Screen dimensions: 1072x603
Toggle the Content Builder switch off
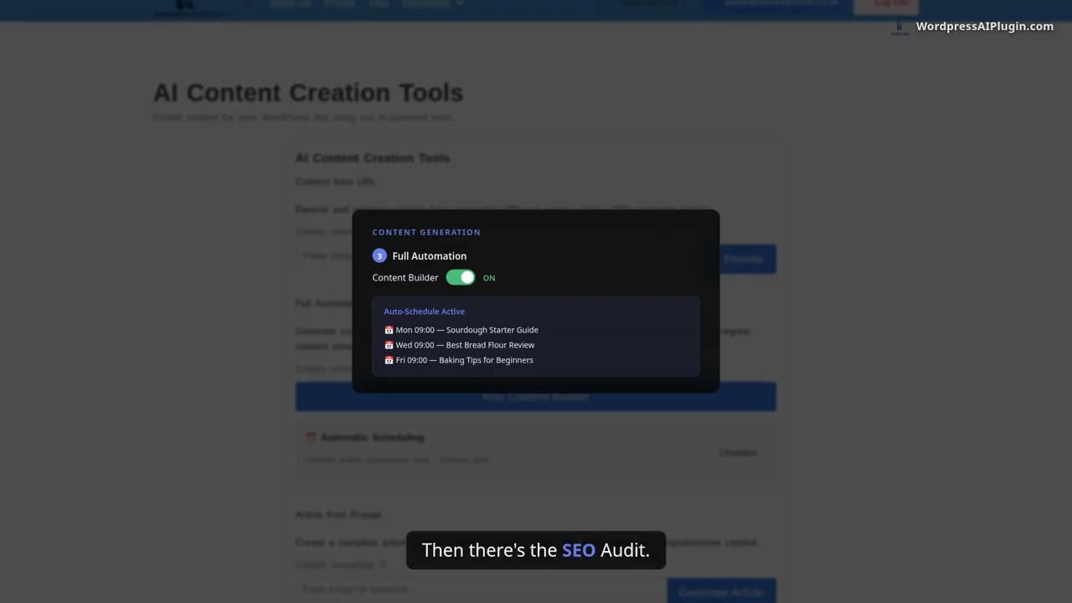click(461, 277)
